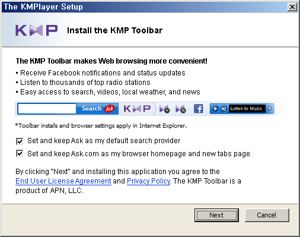The height and width of the screenshot is (237, 300).
Task: Open the End User License Agreement link
Action: (63, 181)
